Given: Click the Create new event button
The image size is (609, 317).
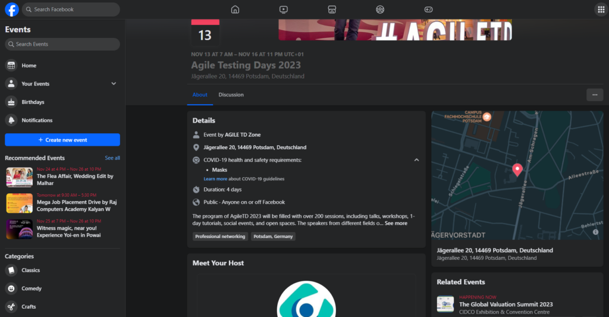Looking at the screenshot, I should coord(62,140).
